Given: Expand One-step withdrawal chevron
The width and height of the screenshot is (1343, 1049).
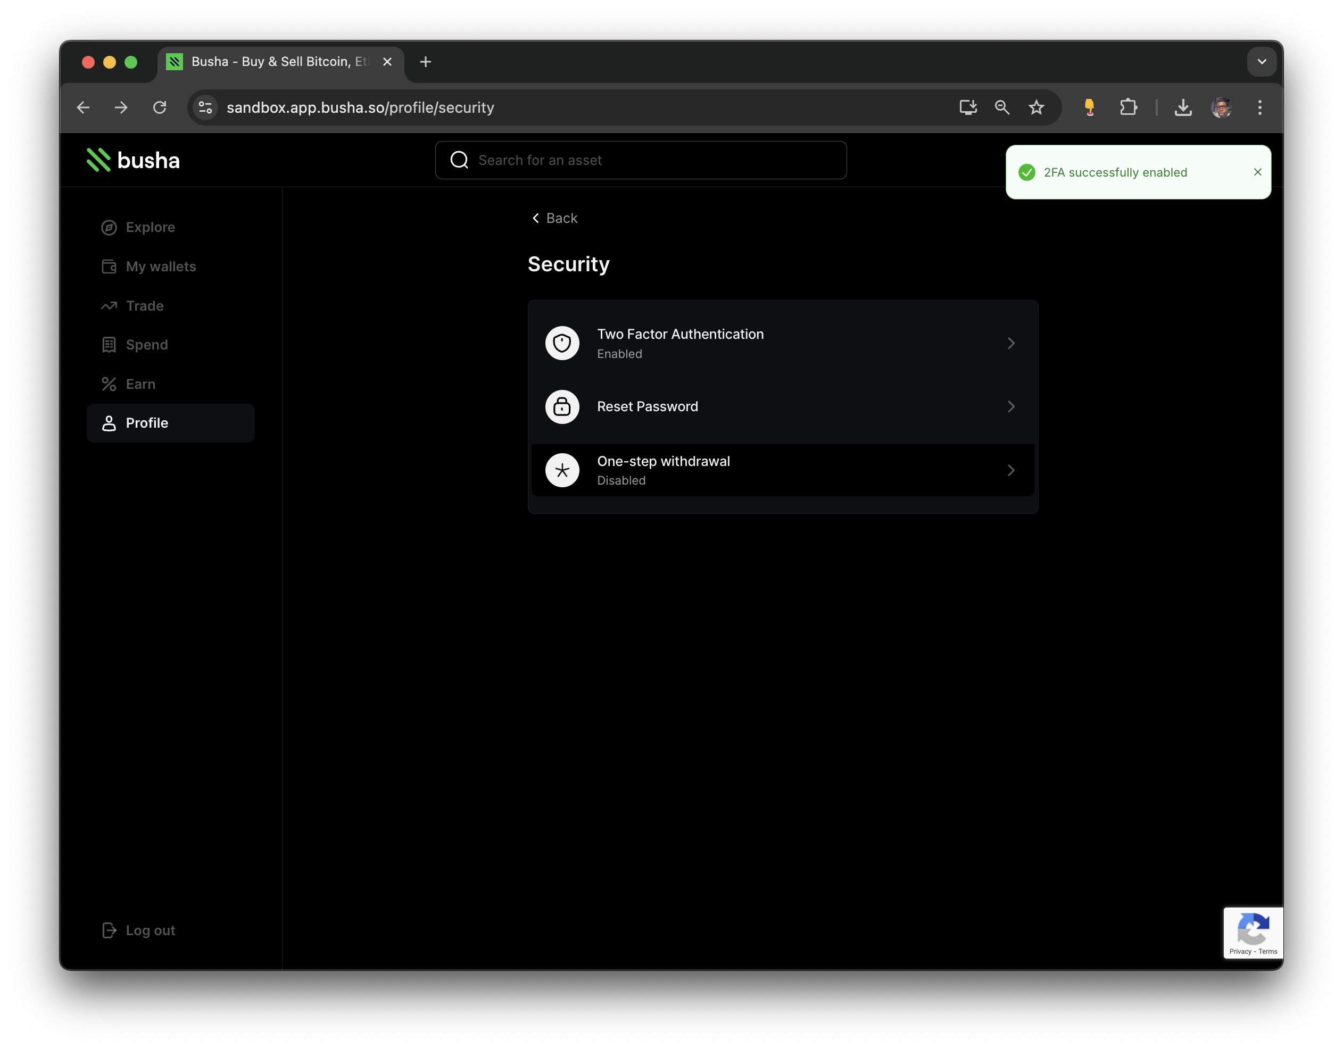Looking at the screenshot, I should [1011, 470].
